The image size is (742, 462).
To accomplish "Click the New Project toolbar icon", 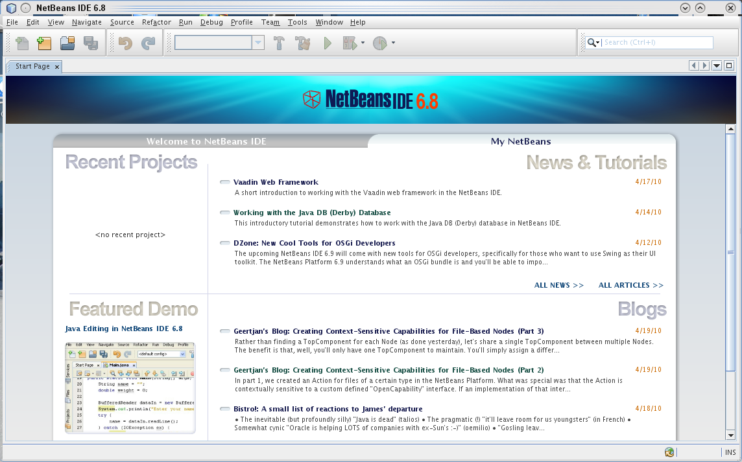I will pyautogui.click(x=44, y=43).
